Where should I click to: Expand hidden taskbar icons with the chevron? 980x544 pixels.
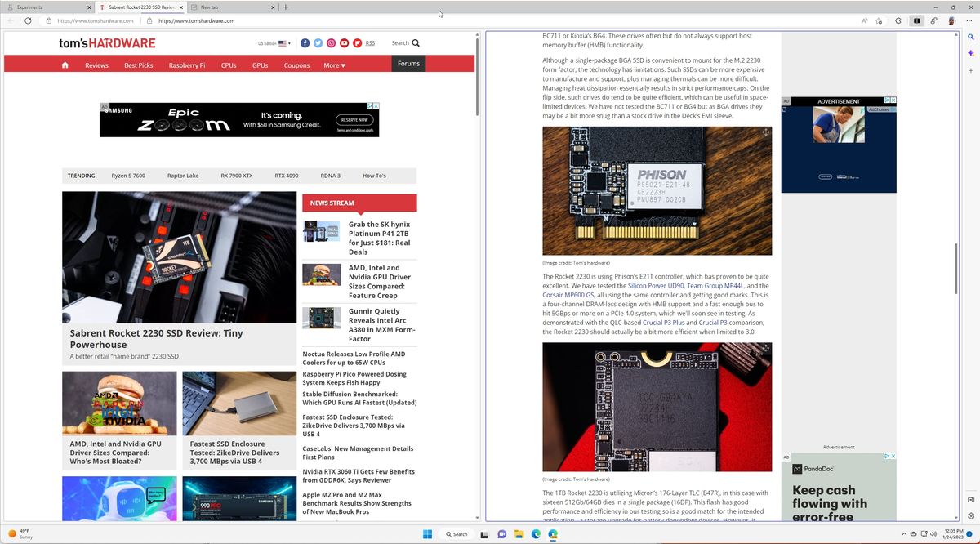[x=904, y=534]
